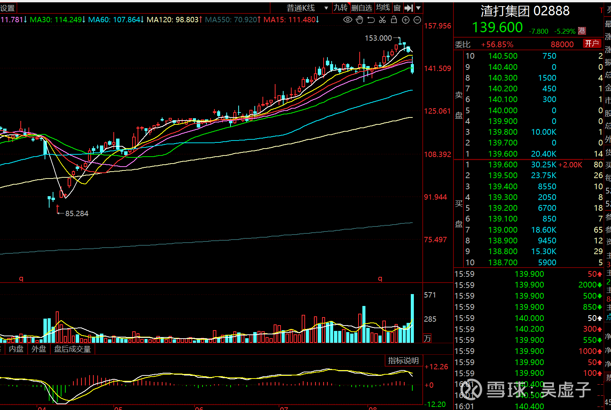The width and height of the screenshot is (611, 410).
Task: Open the 指标说明 indicator explanation
Action: [403, 360]
